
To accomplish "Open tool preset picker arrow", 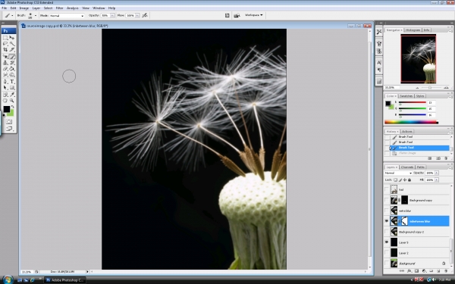I will pyautogui.click(x=12, y=16).
